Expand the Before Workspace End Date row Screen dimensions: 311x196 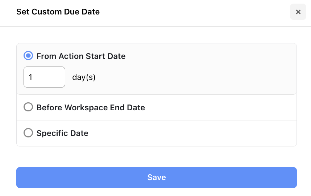click(x=217, y=107)
